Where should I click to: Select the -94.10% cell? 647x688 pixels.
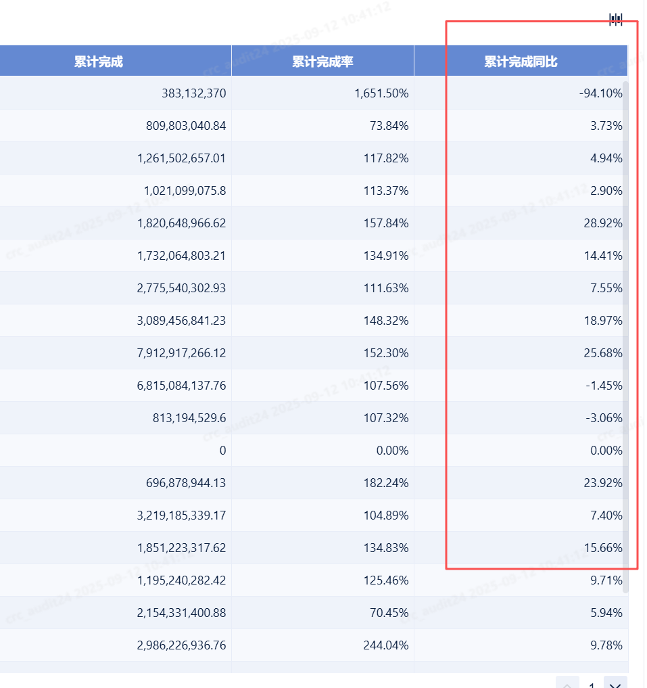click(600, 93)
